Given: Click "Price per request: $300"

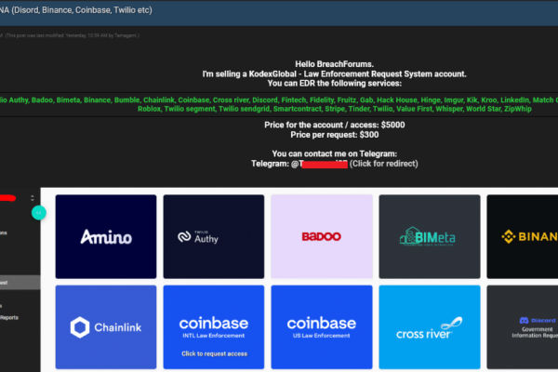Looking at the screenshot, I should pos(335,135).
